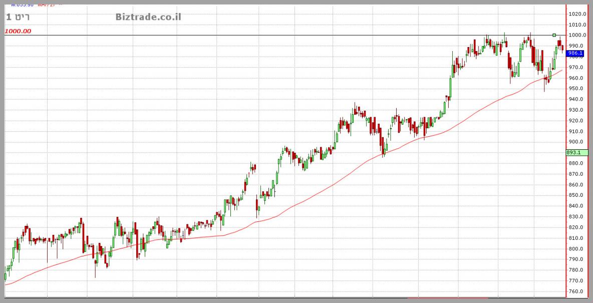Screen dimensions: 593x303
Task: Click the red 1000.00 line label
Action: pos(18,31)
